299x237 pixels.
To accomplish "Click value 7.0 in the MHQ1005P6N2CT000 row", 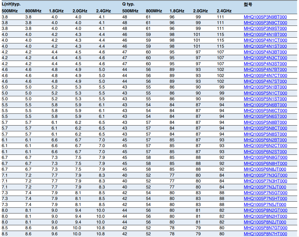I will click(102, 146).
